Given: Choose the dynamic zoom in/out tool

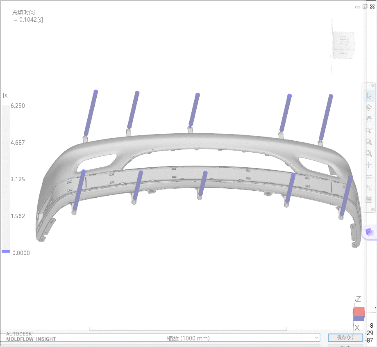Looking at the screenshot, I should (x=369, y=130).
